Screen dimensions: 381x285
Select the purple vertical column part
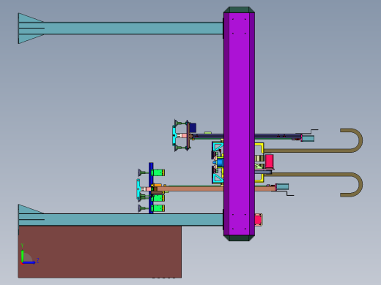click(239, 123)
